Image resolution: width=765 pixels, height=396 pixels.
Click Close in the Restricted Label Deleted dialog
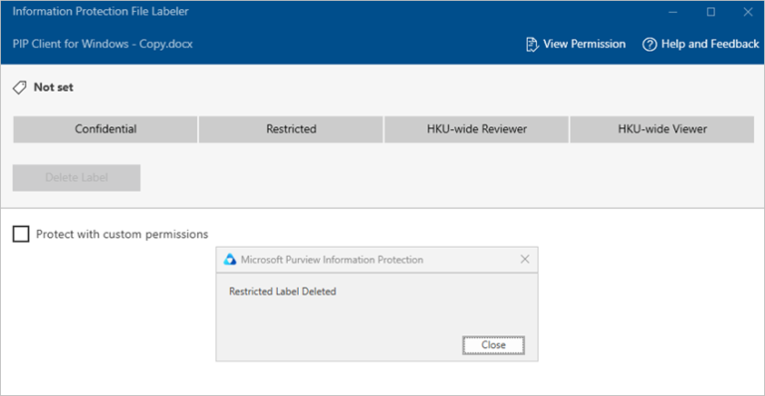click(x=493, y=345)
